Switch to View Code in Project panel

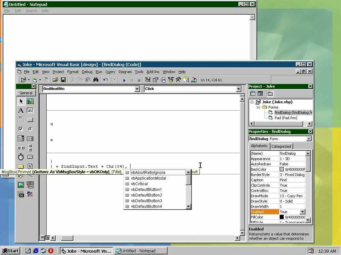pos(253,94)
